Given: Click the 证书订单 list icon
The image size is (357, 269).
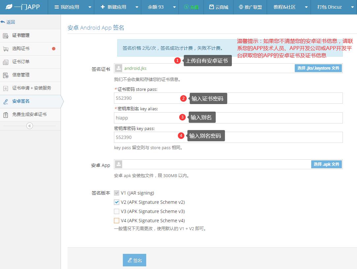Looking at the screenshot, I should 6,62.
